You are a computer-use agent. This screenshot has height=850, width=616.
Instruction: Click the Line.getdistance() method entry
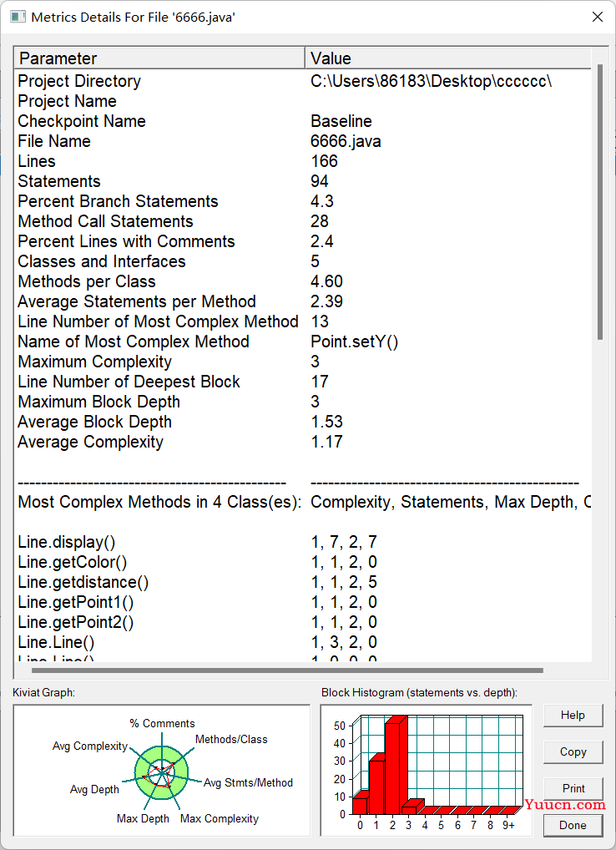coord(83,582)
